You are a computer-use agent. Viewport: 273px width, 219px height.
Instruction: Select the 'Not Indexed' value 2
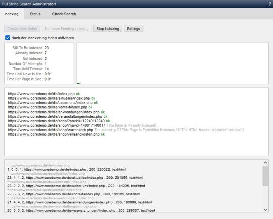coord(46,59)
